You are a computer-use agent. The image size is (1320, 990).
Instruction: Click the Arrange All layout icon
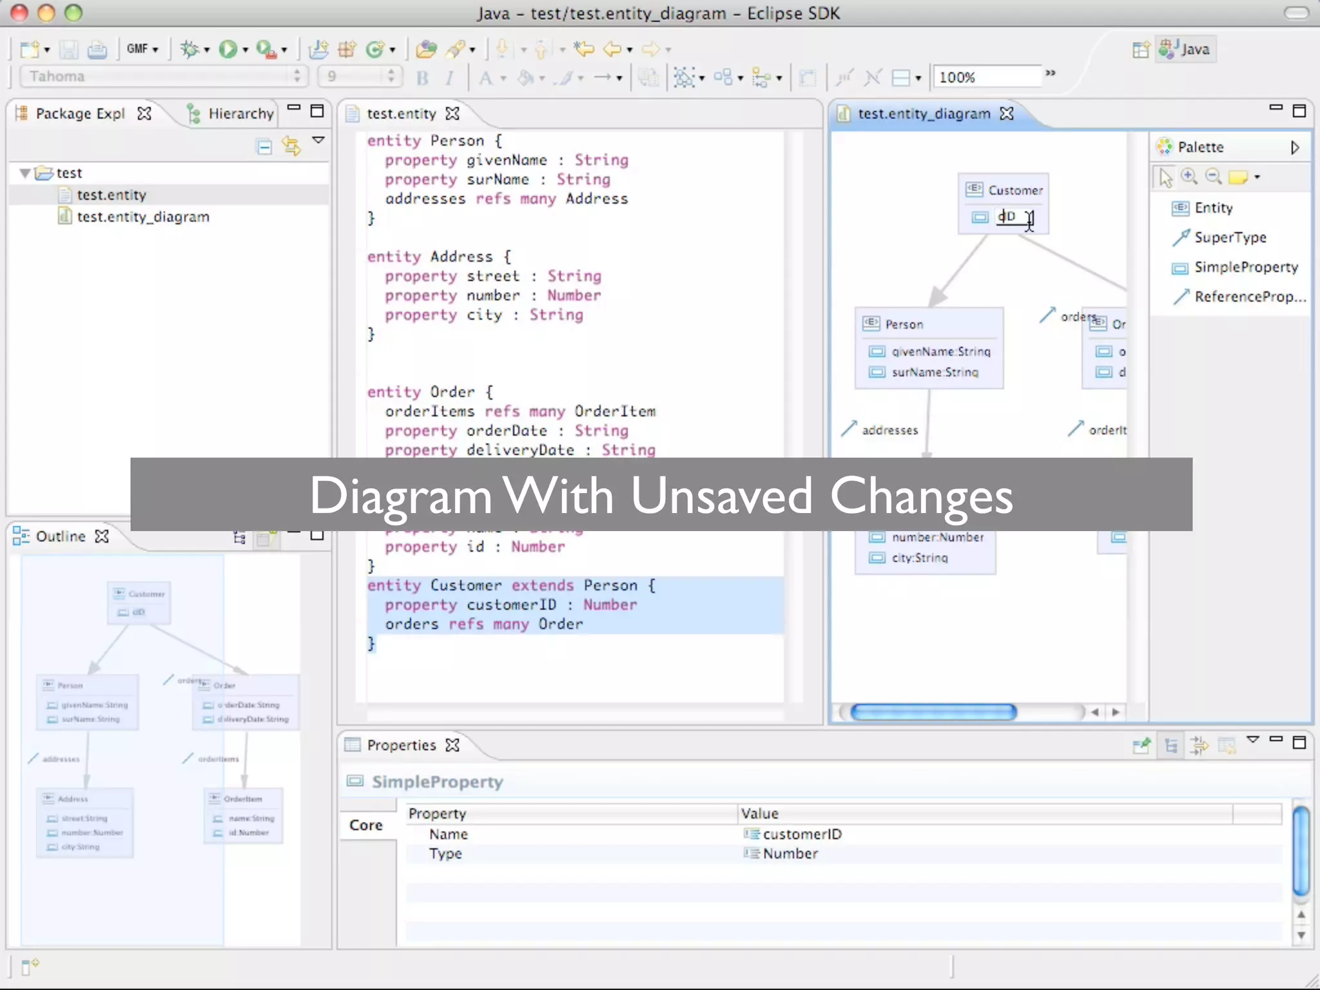pos(723,78)
